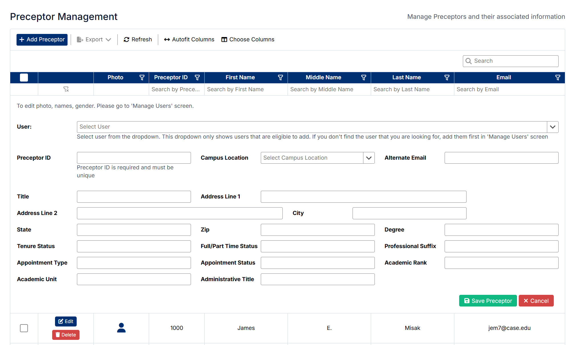Open the Export dropdown menu
This screenshot has width=576, height=345.
pos(94,40)
